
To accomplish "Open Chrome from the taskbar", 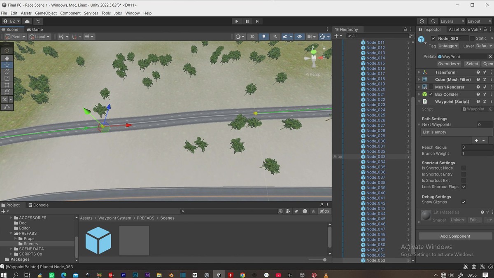I will 242,275.
